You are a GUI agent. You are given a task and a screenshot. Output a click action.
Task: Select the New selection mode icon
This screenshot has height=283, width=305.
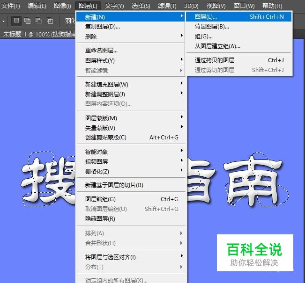(x=16, y=21)
